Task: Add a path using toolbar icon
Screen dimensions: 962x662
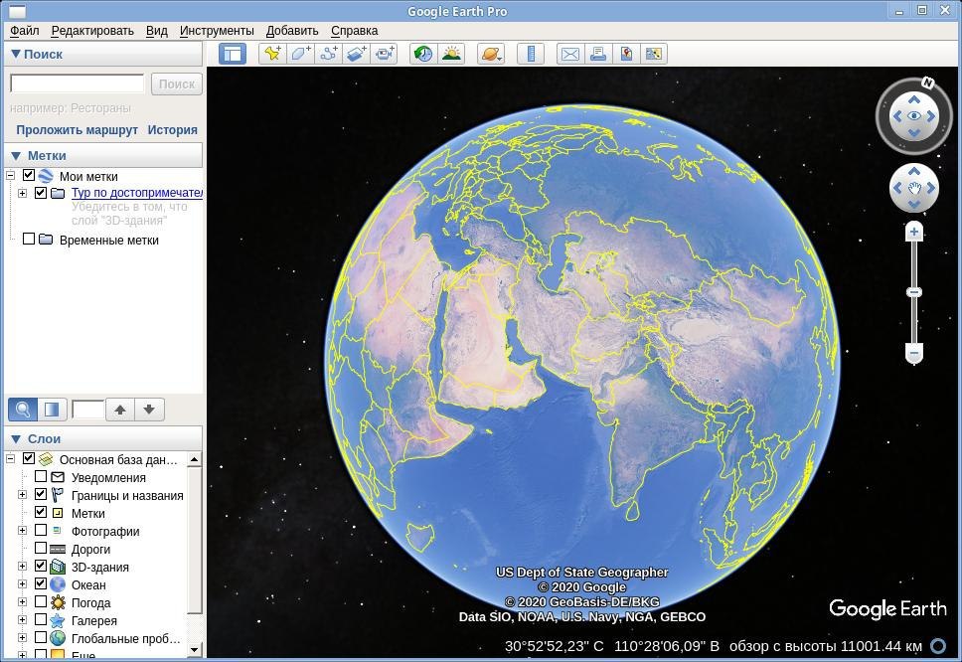Action: click(x=328, y=54)
